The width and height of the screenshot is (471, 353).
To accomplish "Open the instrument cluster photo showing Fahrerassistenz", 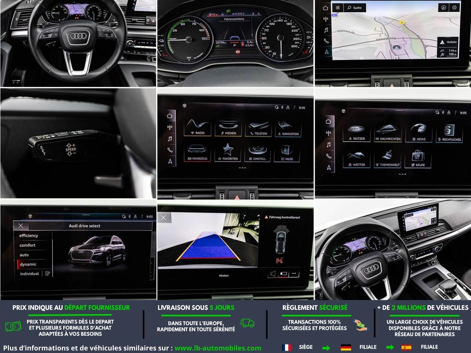I will (235, 43).
